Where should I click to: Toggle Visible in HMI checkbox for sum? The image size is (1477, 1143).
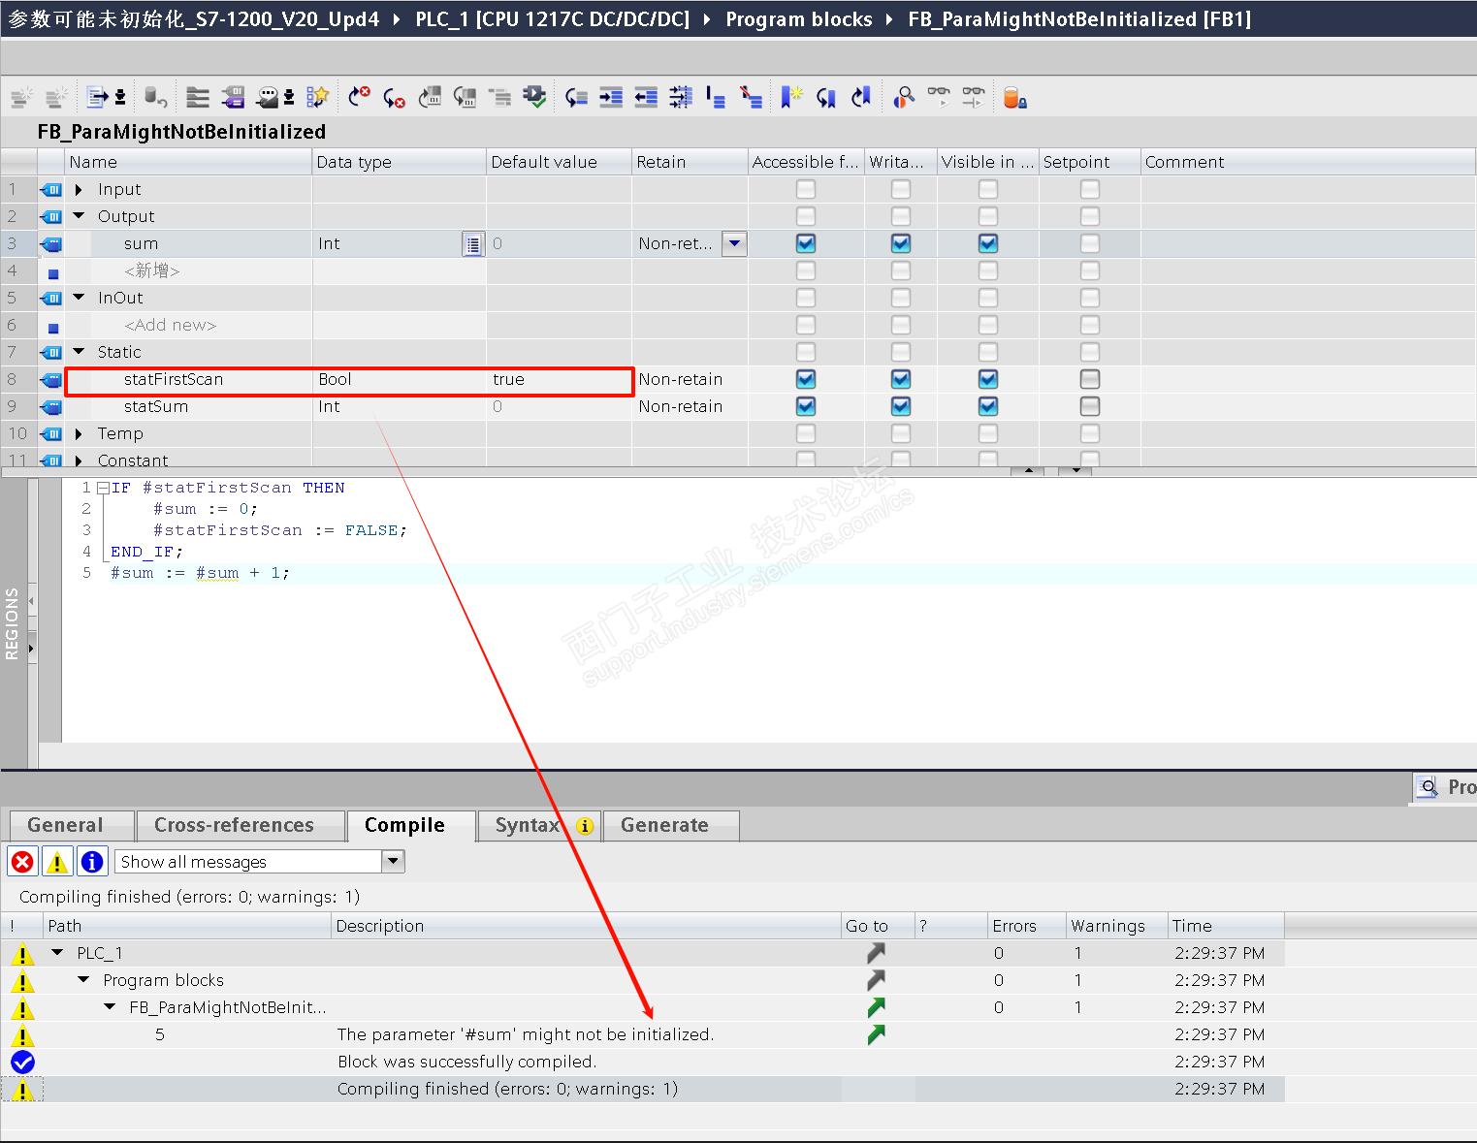pos(988,243)
